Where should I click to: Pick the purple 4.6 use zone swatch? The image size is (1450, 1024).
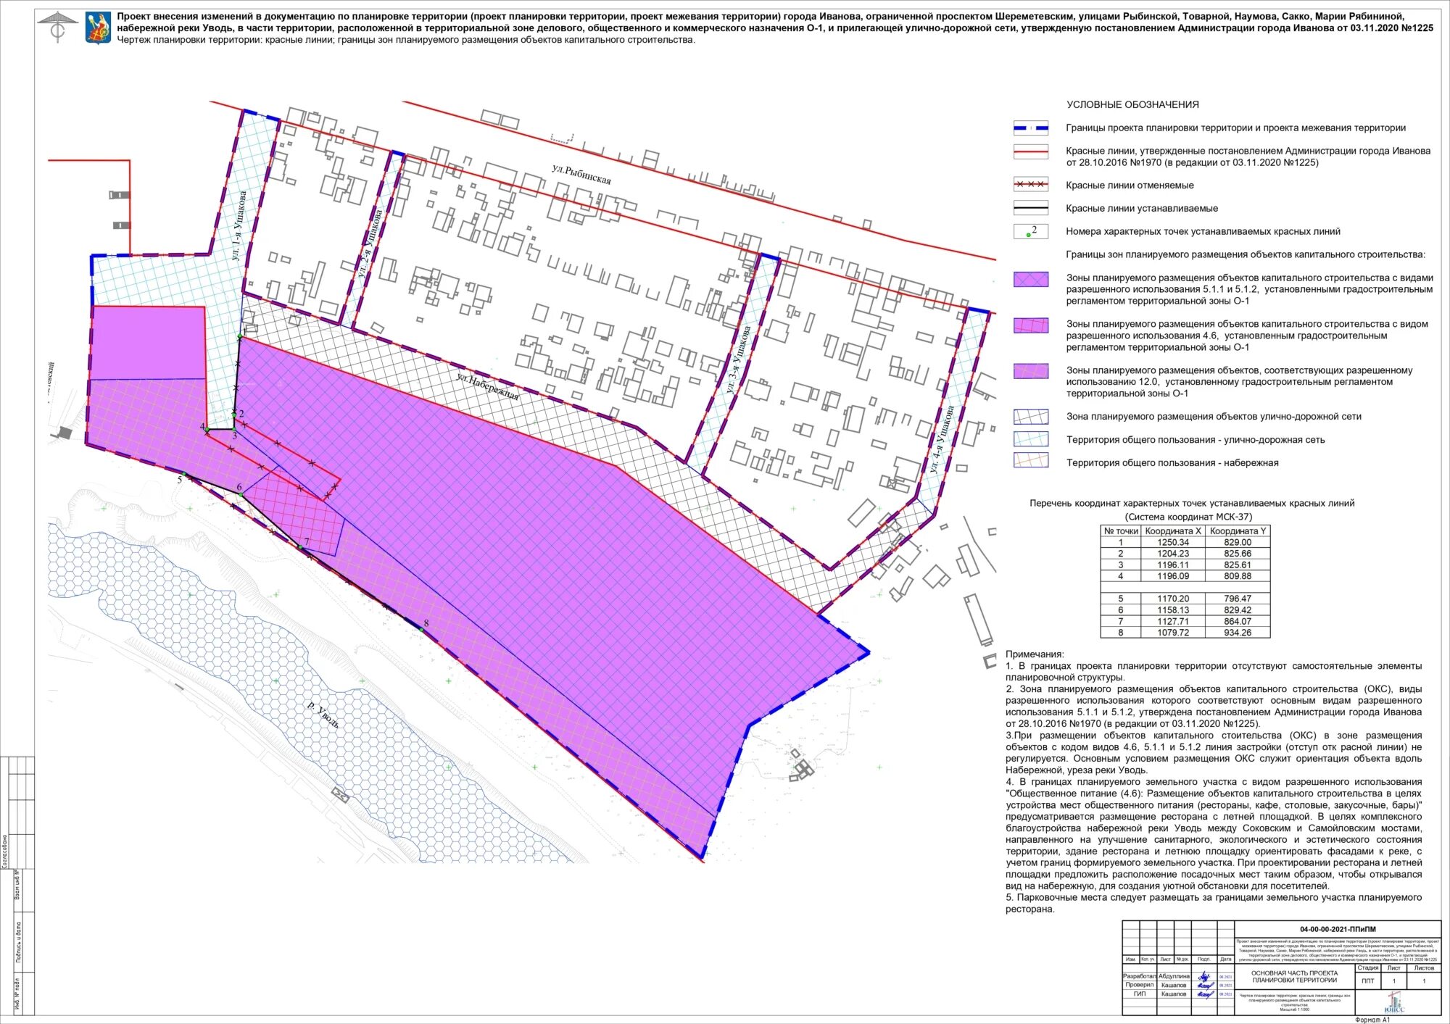[1030, 325]
